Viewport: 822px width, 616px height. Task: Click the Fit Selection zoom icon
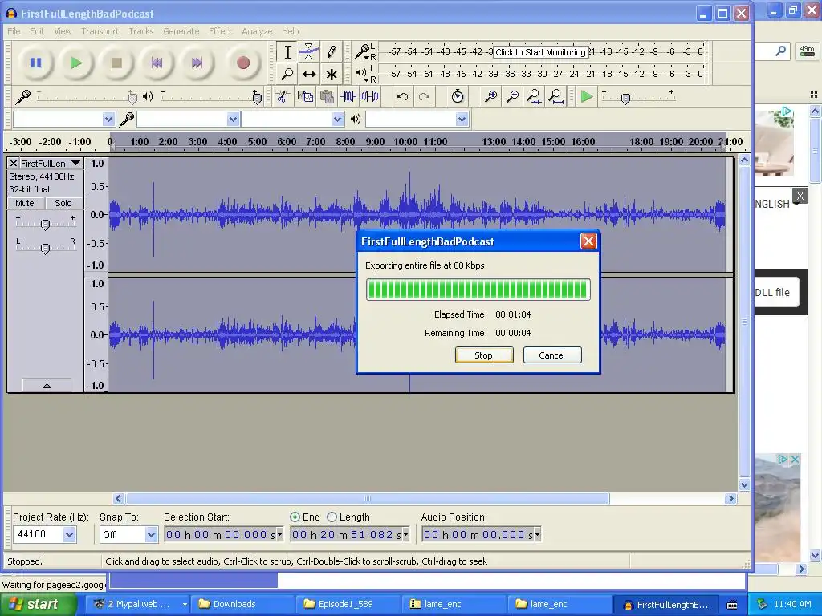tap(534, 96)
